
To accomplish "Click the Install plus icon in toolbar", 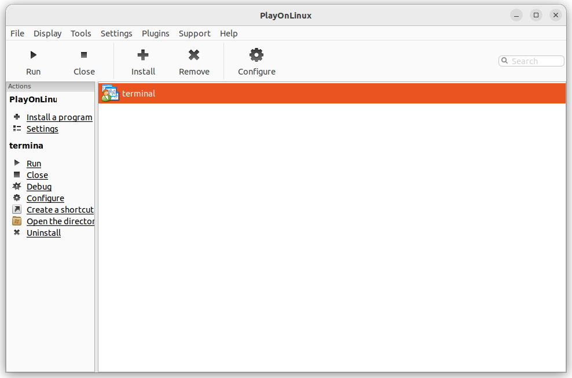I will (143, 55).
